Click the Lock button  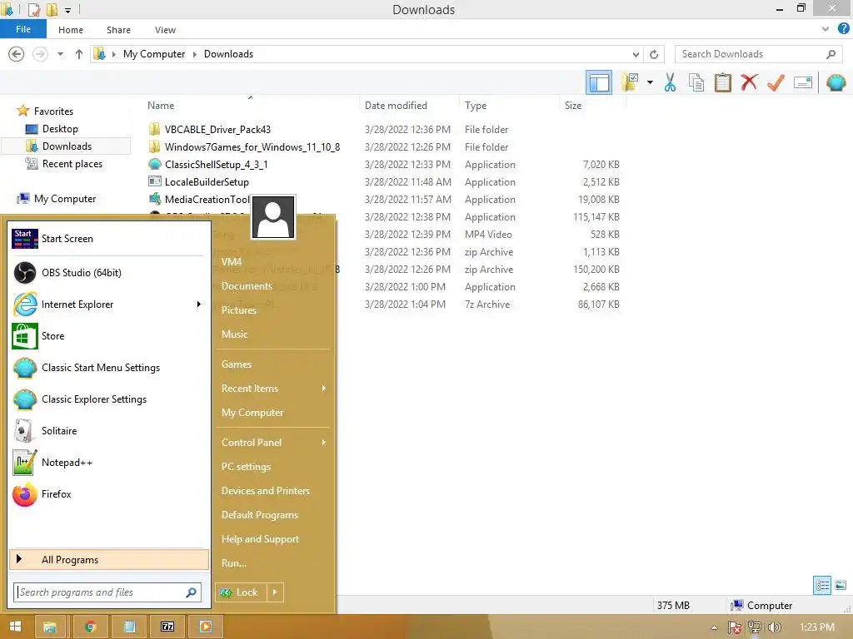pos(241,592)
